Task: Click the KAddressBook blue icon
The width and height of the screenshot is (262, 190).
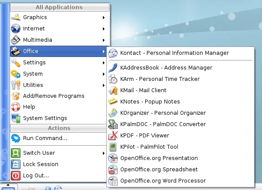Action: click(113, 68)
